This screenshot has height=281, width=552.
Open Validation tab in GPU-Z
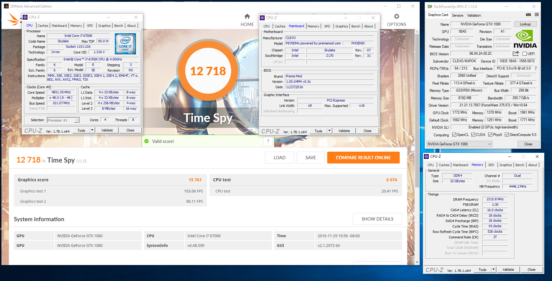coord(474,15)
